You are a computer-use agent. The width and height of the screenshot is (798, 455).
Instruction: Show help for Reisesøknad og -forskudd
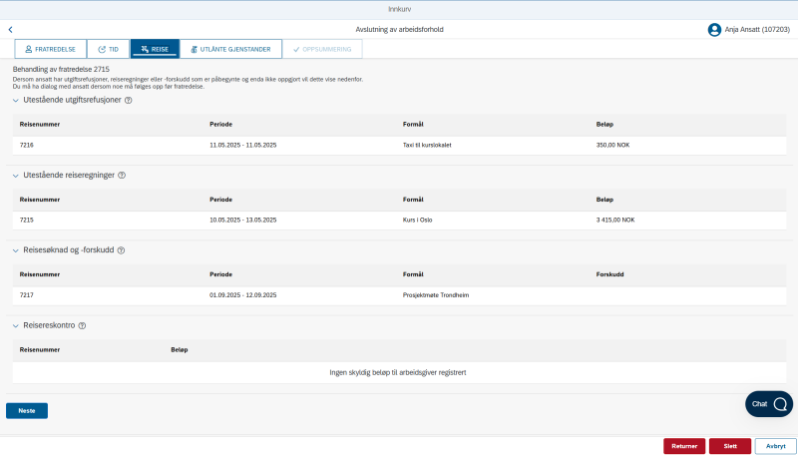[121, 250]
